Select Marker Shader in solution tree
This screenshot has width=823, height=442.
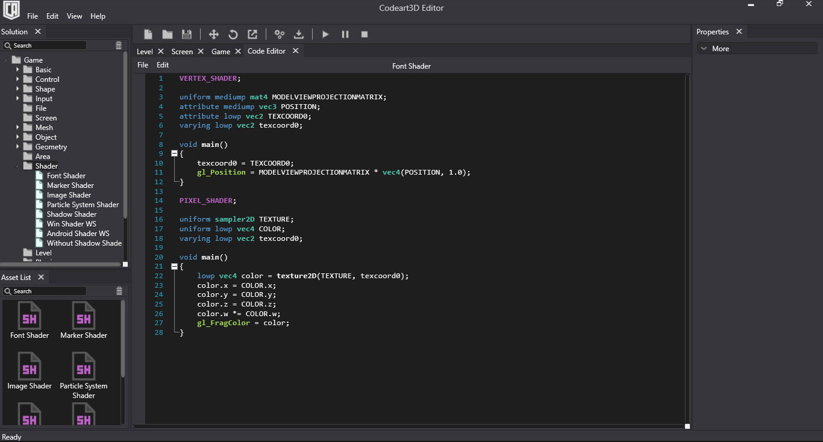pyautogui.click(x=70, y=185)
